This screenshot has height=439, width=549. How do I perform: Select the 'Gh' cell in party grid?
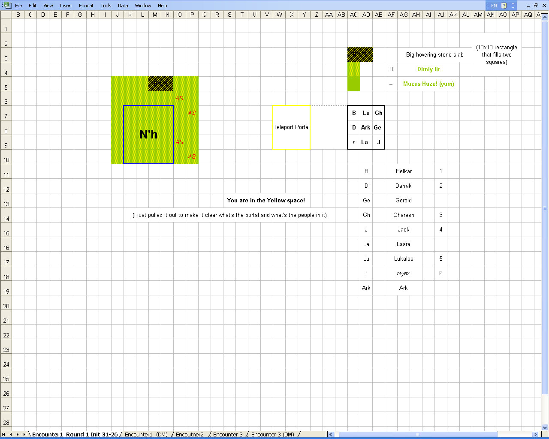point(378,113)
